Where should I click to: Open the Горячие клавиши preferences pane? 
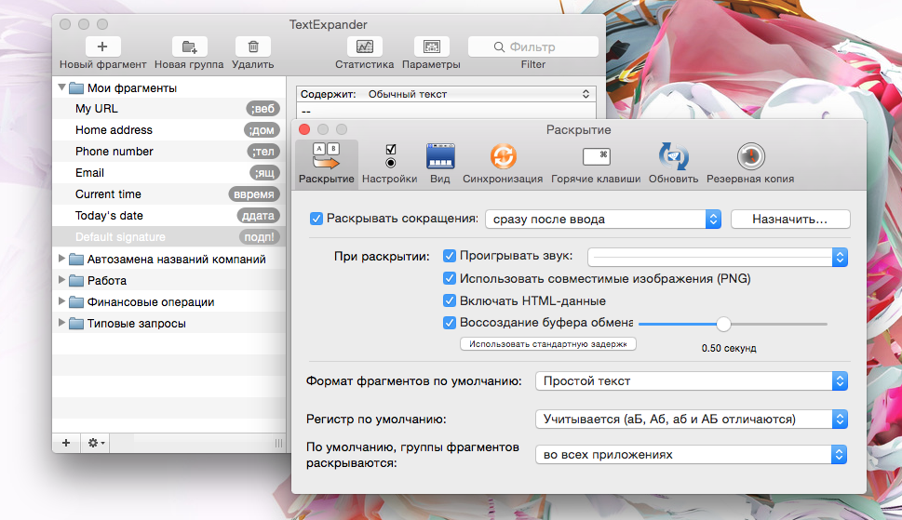(596, 156)
